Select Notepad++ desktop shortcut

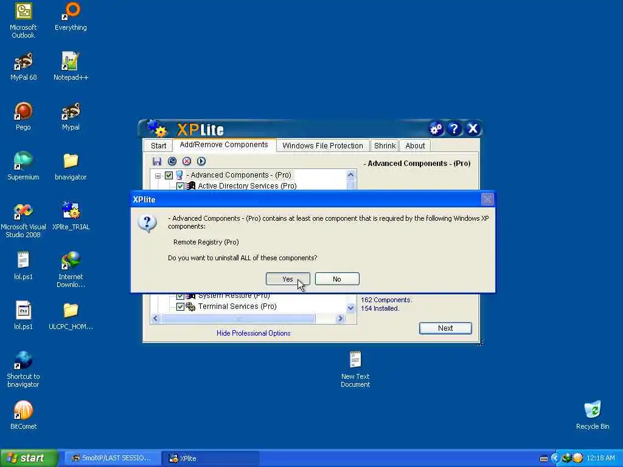point(71,67)
